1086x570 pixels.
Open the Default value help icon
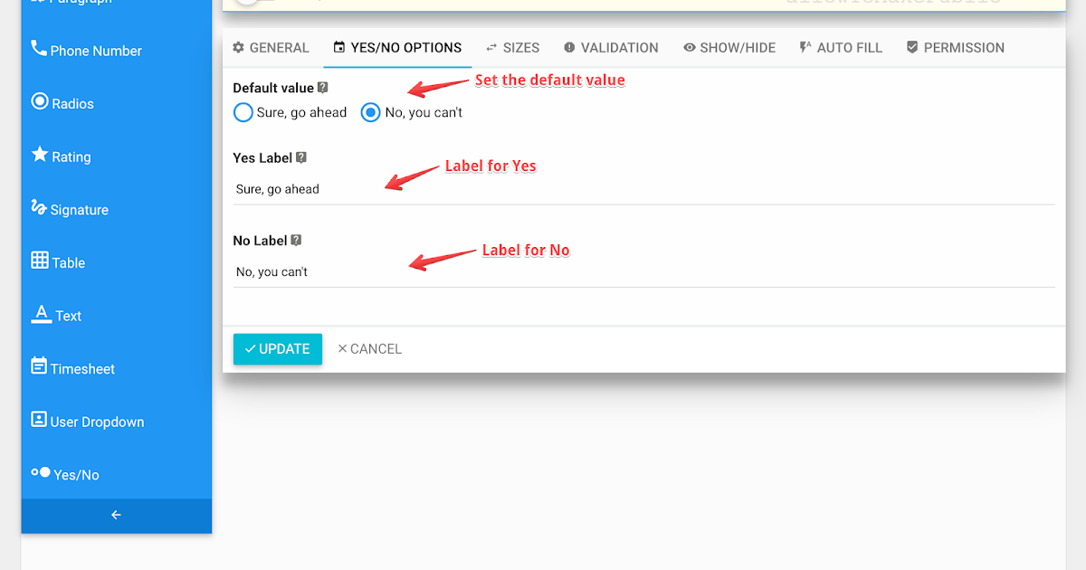tap(324, 87)
